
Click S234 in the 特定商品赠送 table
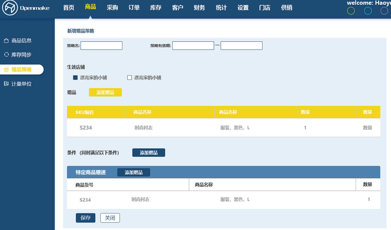[x=85, y=200]
